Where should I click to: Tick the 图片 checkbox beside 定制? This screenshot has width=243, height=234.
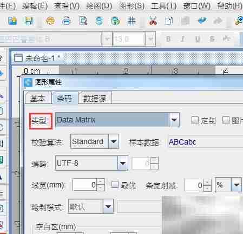226,120
